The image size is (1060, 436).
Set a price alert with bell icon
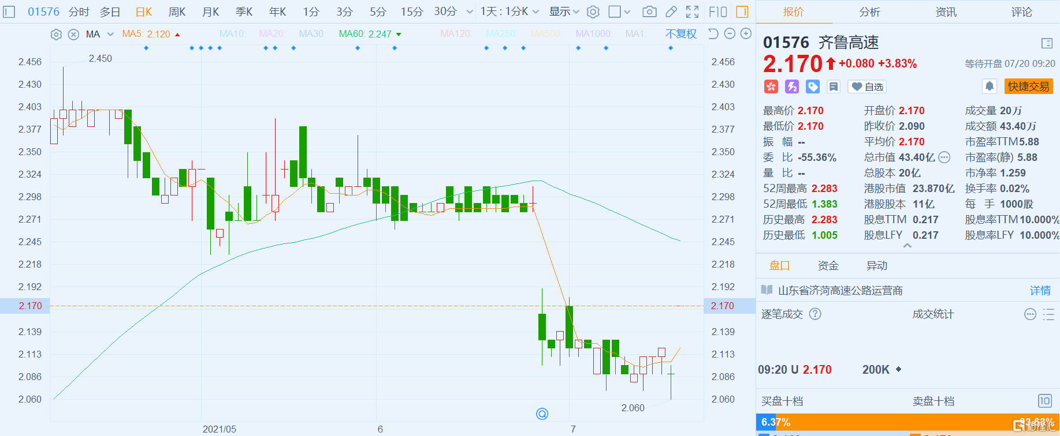click(990, 87)
